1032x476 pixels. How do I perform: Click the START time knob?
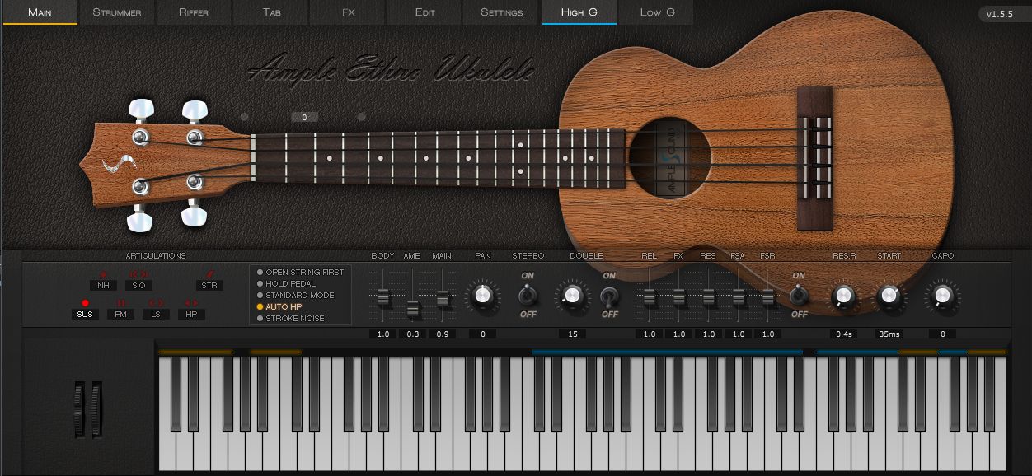pos(889,295)
